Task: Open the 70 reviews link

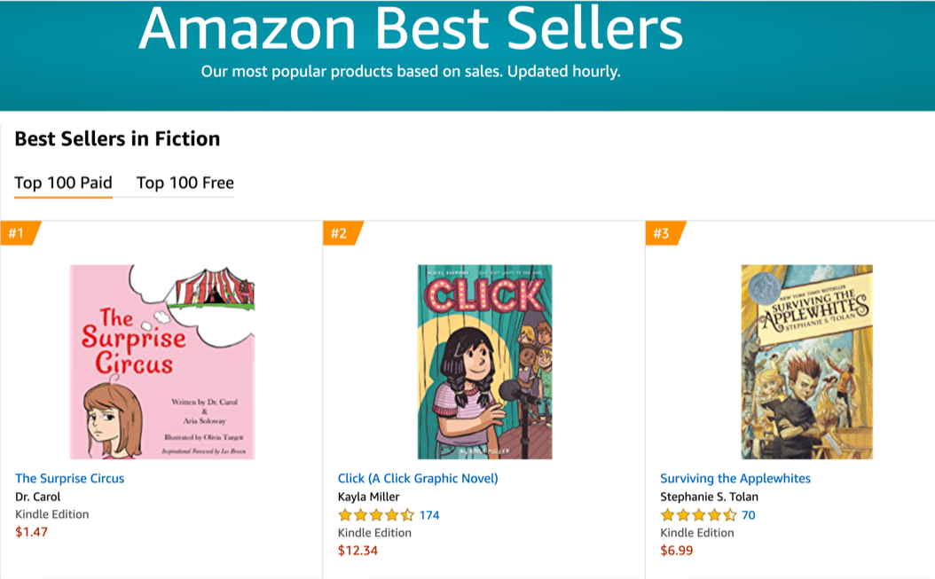Action: (x=748, y=515)
